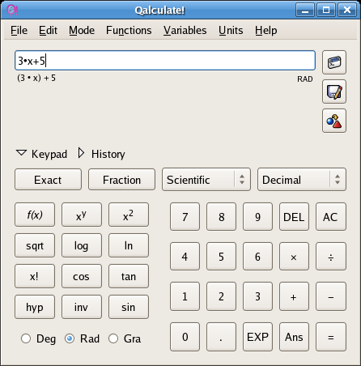The height and width of the screenshot is (366, 361).
Task: Click keypad digit 9
Action: 258,217
